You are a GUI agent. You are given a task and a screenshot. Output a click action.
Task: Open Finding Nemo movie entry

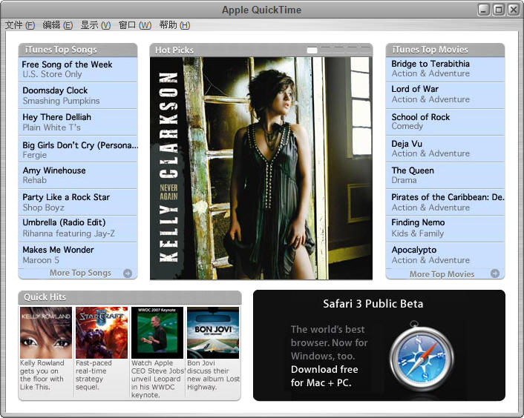pos(445,228)
